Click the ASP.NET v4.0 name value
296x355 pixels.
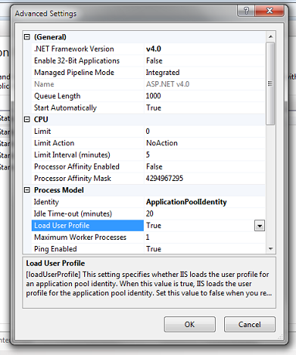tap(168, 84)
